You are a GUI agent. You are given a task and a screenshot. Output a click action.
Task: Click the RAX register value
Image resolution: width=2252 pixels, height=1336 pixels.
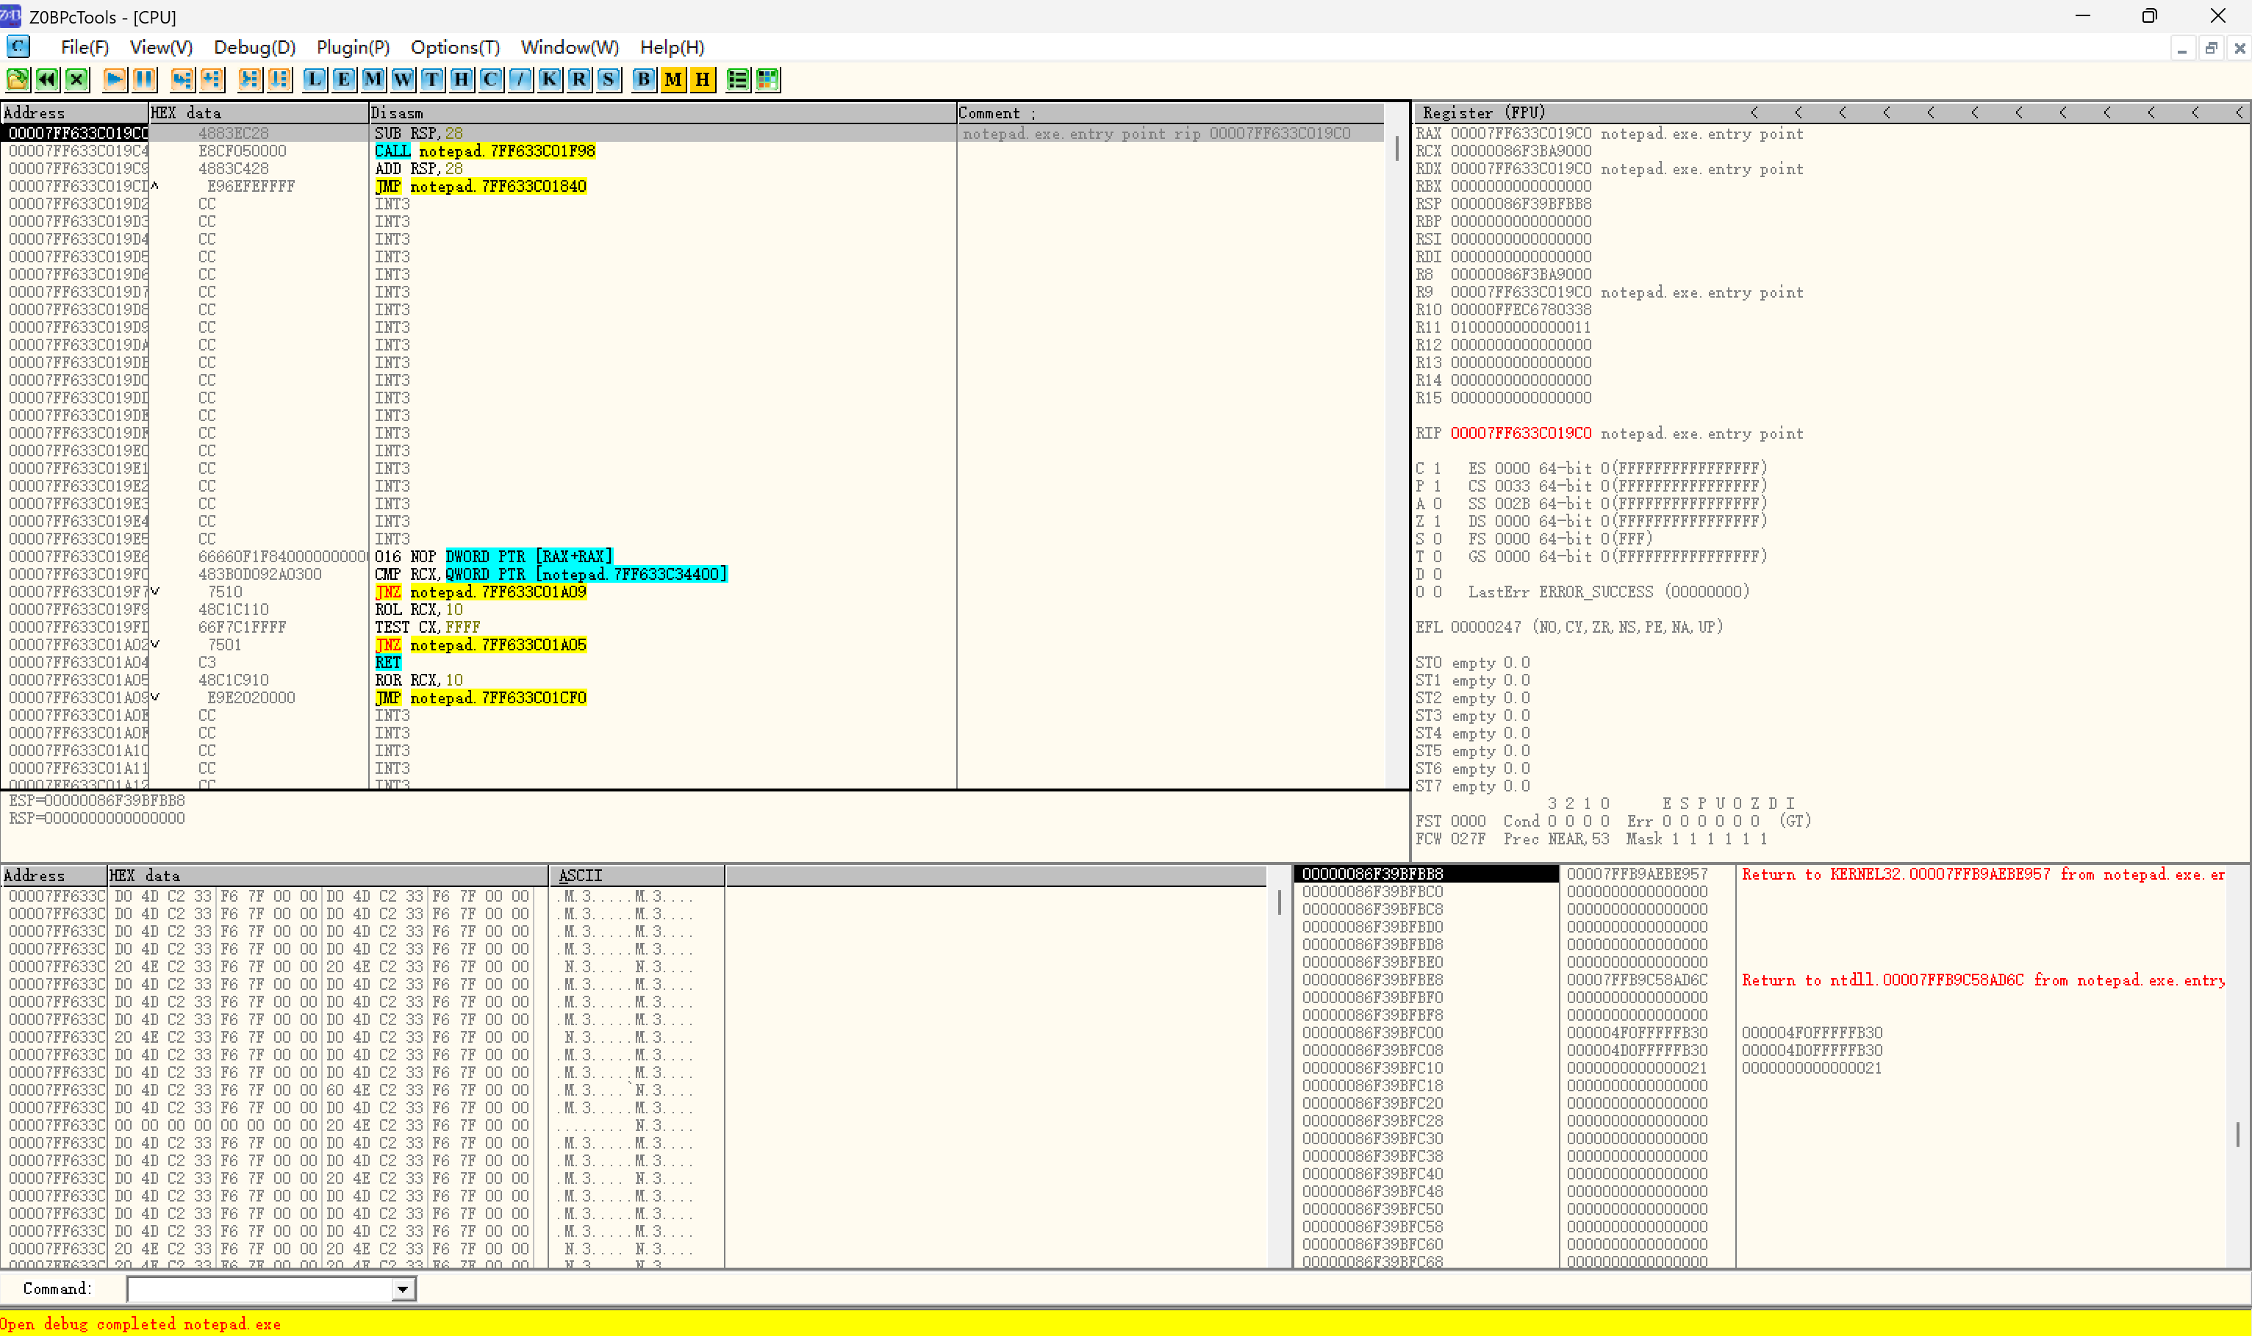tap(1521, 133)
